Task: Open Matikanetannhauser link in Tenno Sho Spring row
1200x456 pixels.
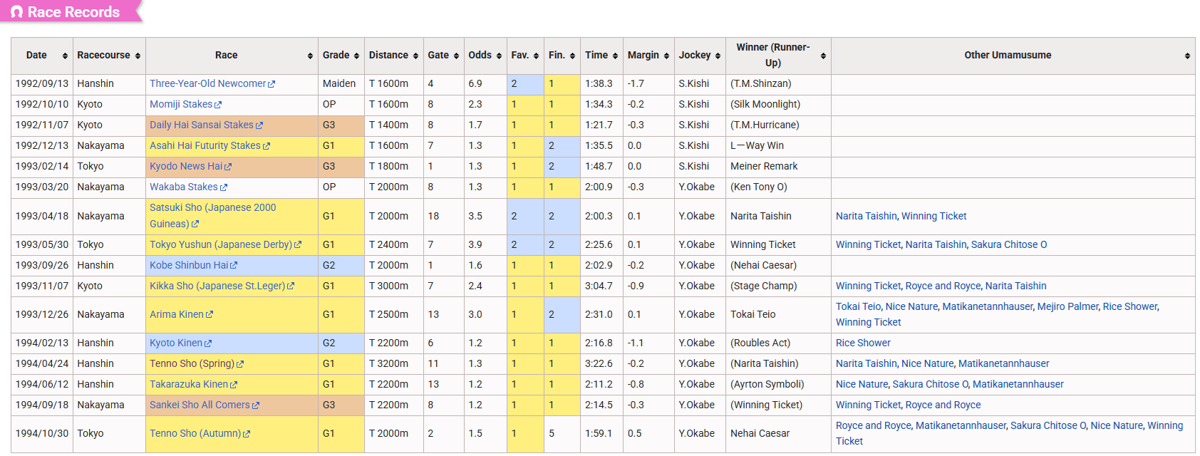Action: tap(1004, 363)
